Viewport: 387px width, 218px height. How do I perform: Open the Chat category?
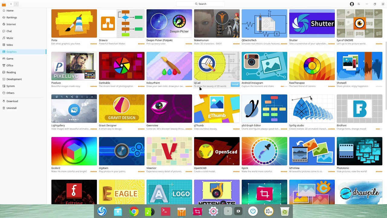click(x=23, y=31)
